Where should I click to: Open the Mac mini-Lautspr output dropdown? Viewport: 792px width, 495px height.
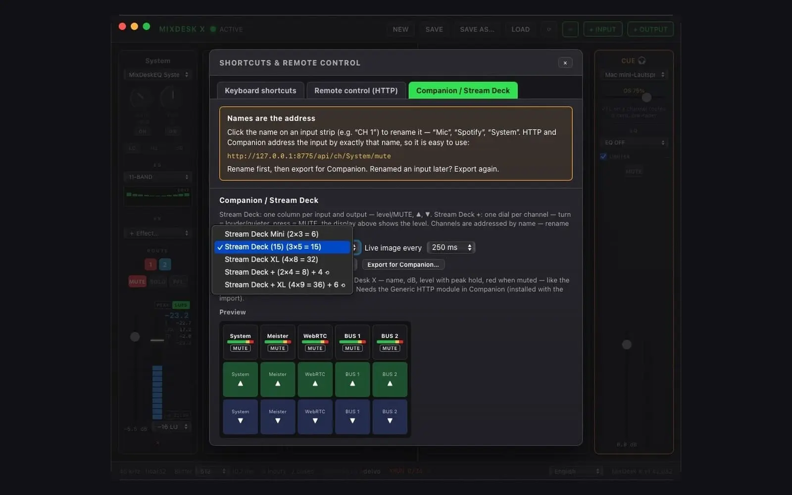tap(634, 75)
